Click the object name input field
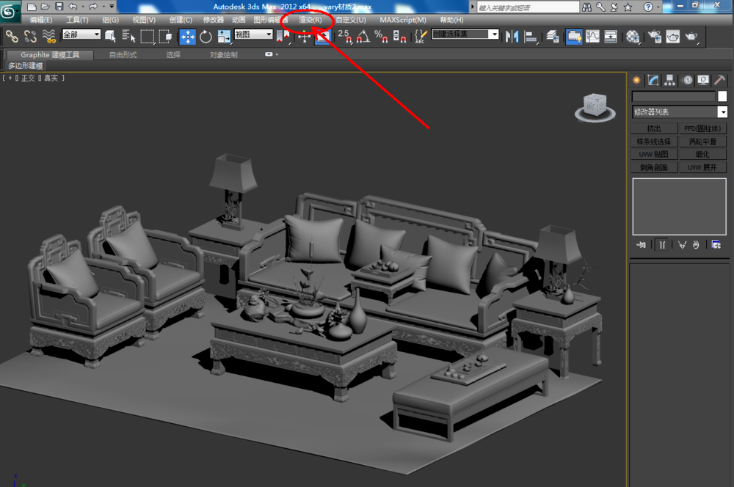The image size is (734, 487). click(674, 96)
